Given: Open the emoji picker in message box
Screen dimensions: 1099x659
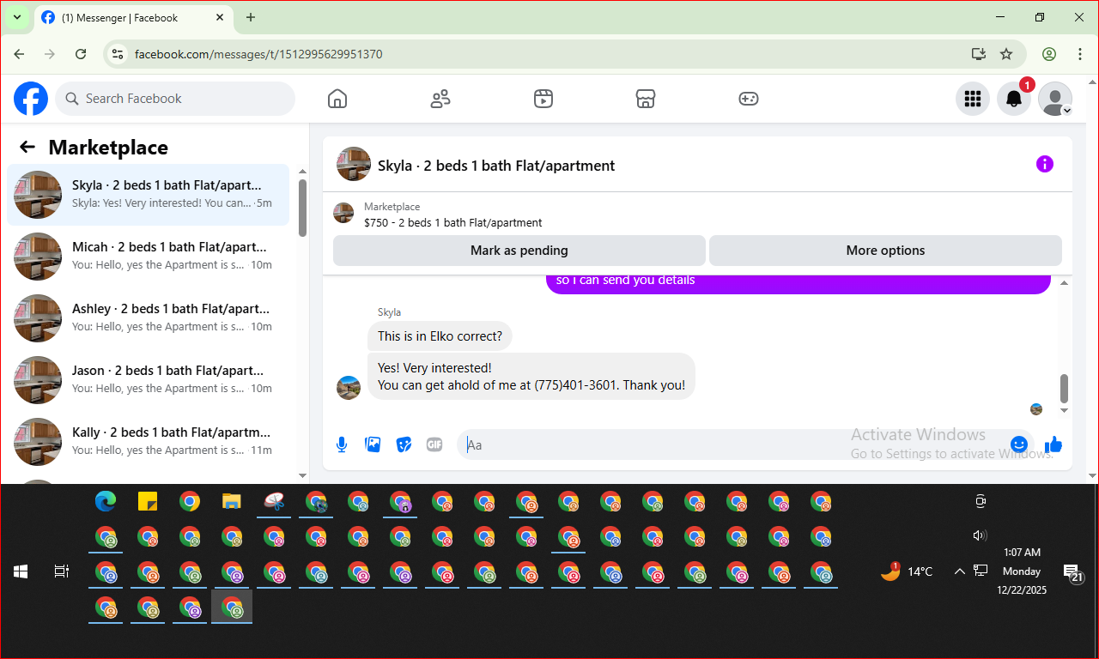Looking at the screenshot, I should click(1019, 444).
